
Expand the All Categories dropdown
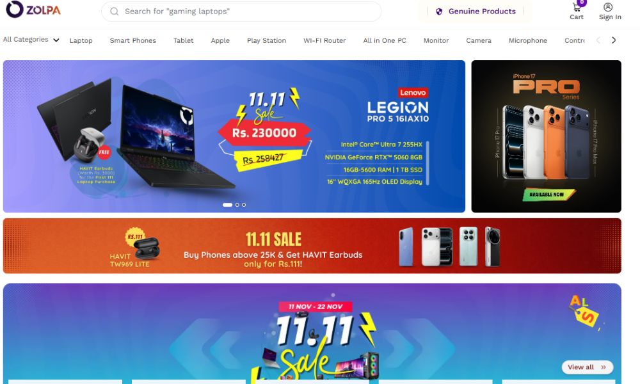(31, 40)
